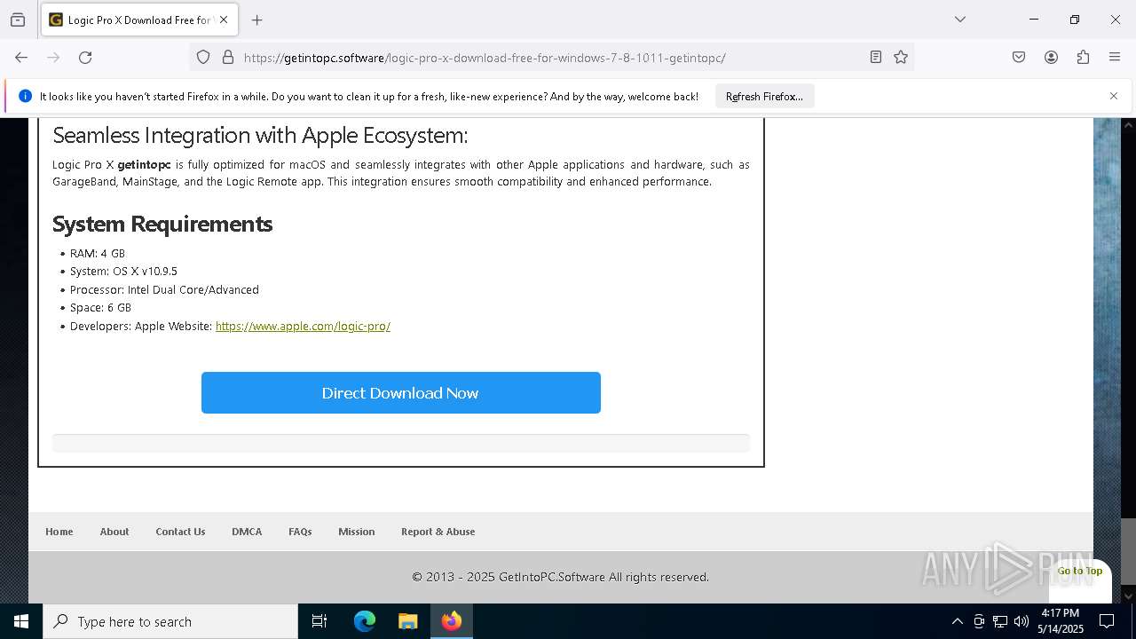
Task: Select the 'Space: 6 GB' list item
Action: tap(100, 308)
